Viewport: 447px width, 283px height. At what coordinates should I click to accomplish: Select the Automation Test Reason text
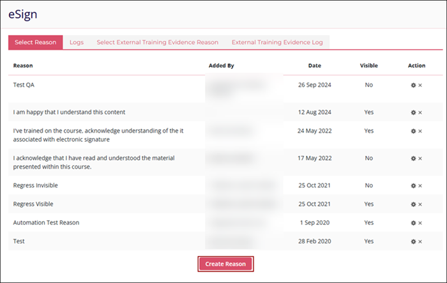pyautogui.click(x=46, y=223)
